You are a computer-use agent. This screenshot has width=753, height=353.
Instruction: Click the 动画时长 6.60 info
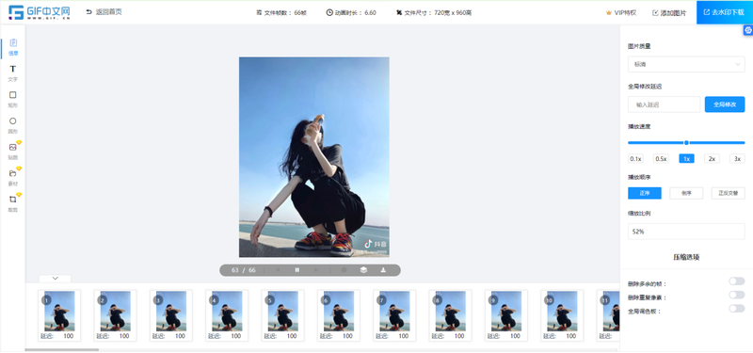(351, 13)
